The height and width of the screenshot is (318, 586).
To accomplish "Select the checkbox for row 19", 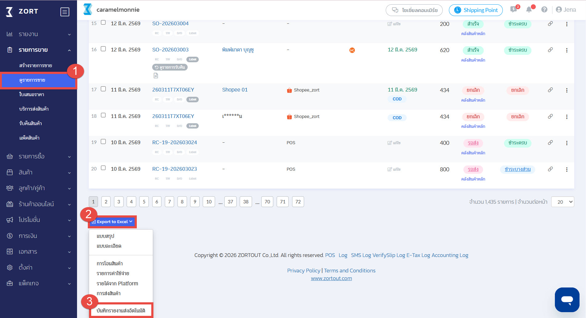I will tap(104, 142).
